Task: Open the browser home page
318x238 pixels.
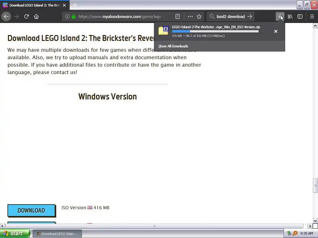Action: [36, 16]
